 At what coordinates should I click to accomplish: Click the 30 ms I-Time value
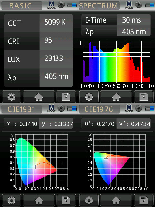click(x=134, y=20)
